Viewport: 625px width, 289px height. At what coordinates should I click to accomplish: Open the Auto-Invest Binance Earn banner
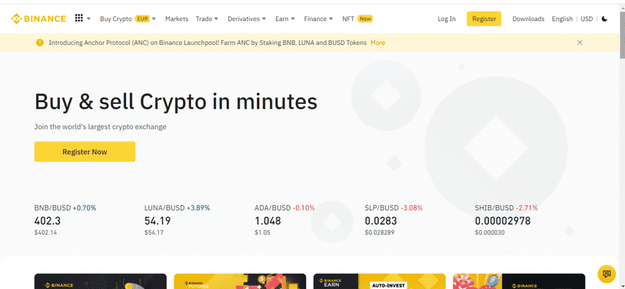tap(379, 281)
